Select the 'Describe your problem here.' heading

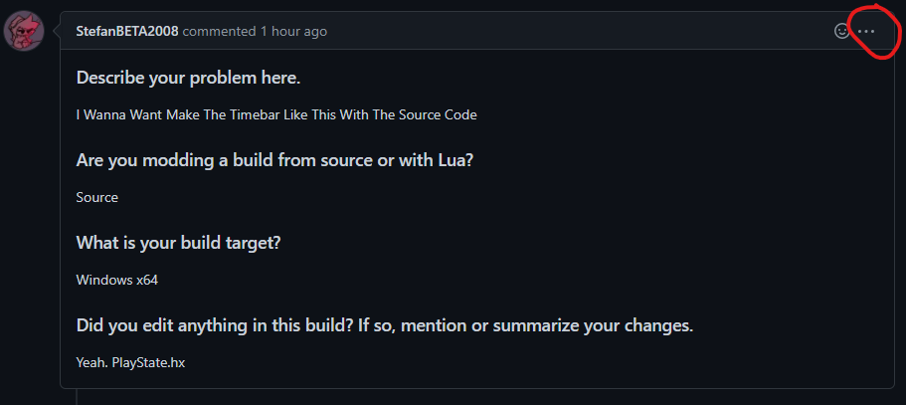coord(188,78)
